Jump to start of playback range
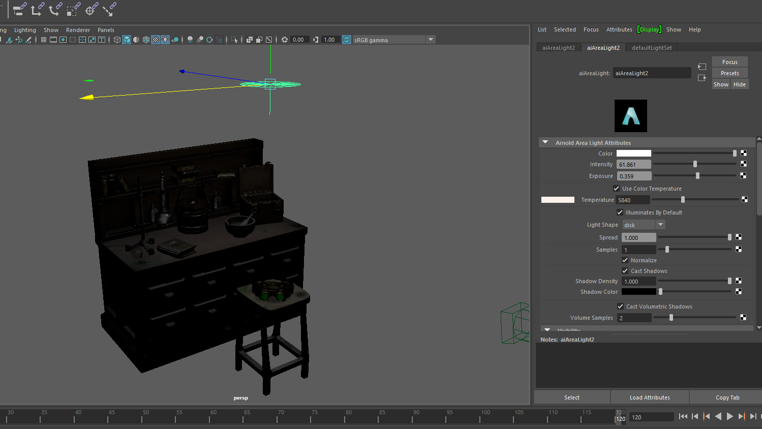The height and width of the screenshot is (429, 762). pyautogui.click(x=683, y=416)
